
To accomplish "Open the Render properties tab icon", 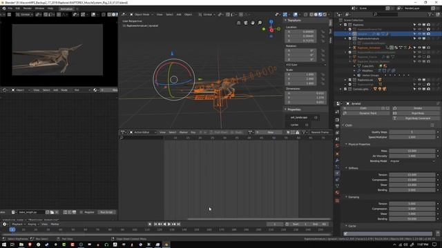I will pyautogui.click(x=337, y=120).
